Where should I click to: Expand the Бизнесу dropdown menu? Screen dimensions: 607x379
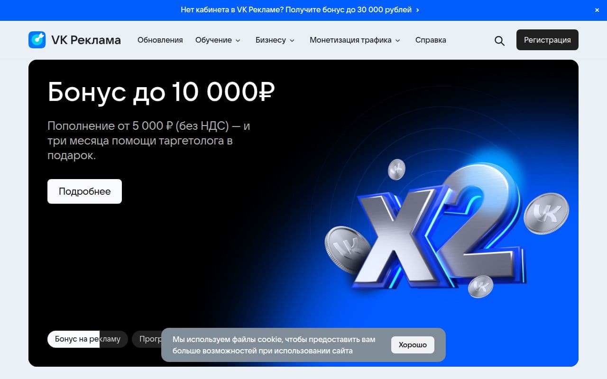275,40
